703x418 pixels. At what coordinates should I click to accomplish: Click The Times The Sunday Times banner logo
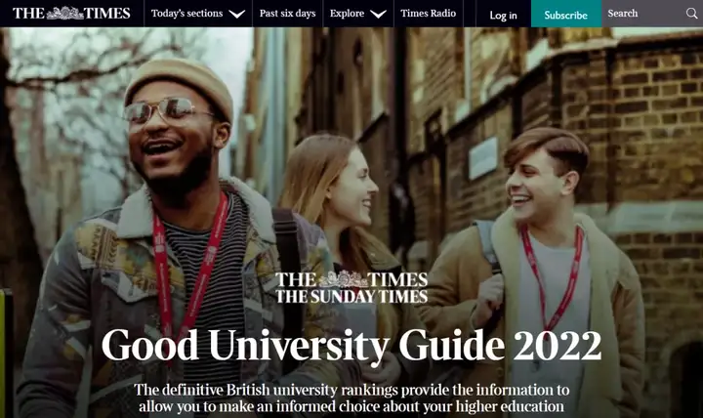(351, 287)
